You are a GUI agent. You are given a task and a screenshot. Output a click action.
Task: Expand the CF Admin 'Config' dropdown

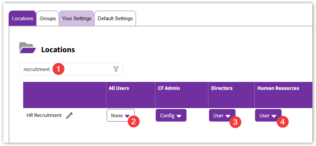(x=171, y=115)
